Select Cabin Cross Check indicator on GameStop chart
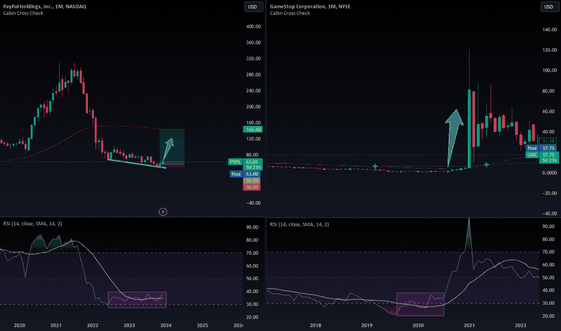The height and width of the screenshot is (331, 561). (x=290, y=13)
